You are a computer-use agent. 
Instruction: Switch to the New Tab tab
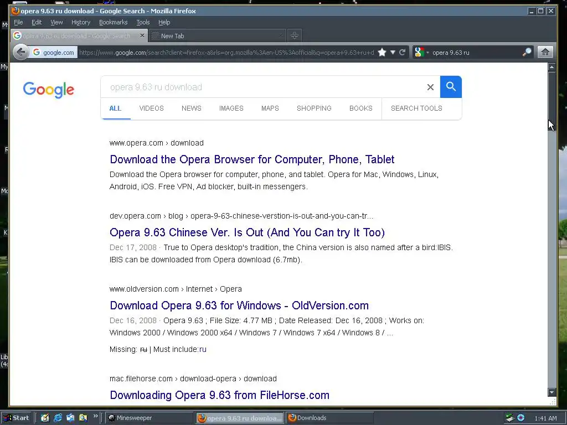(x=217, y=36)
